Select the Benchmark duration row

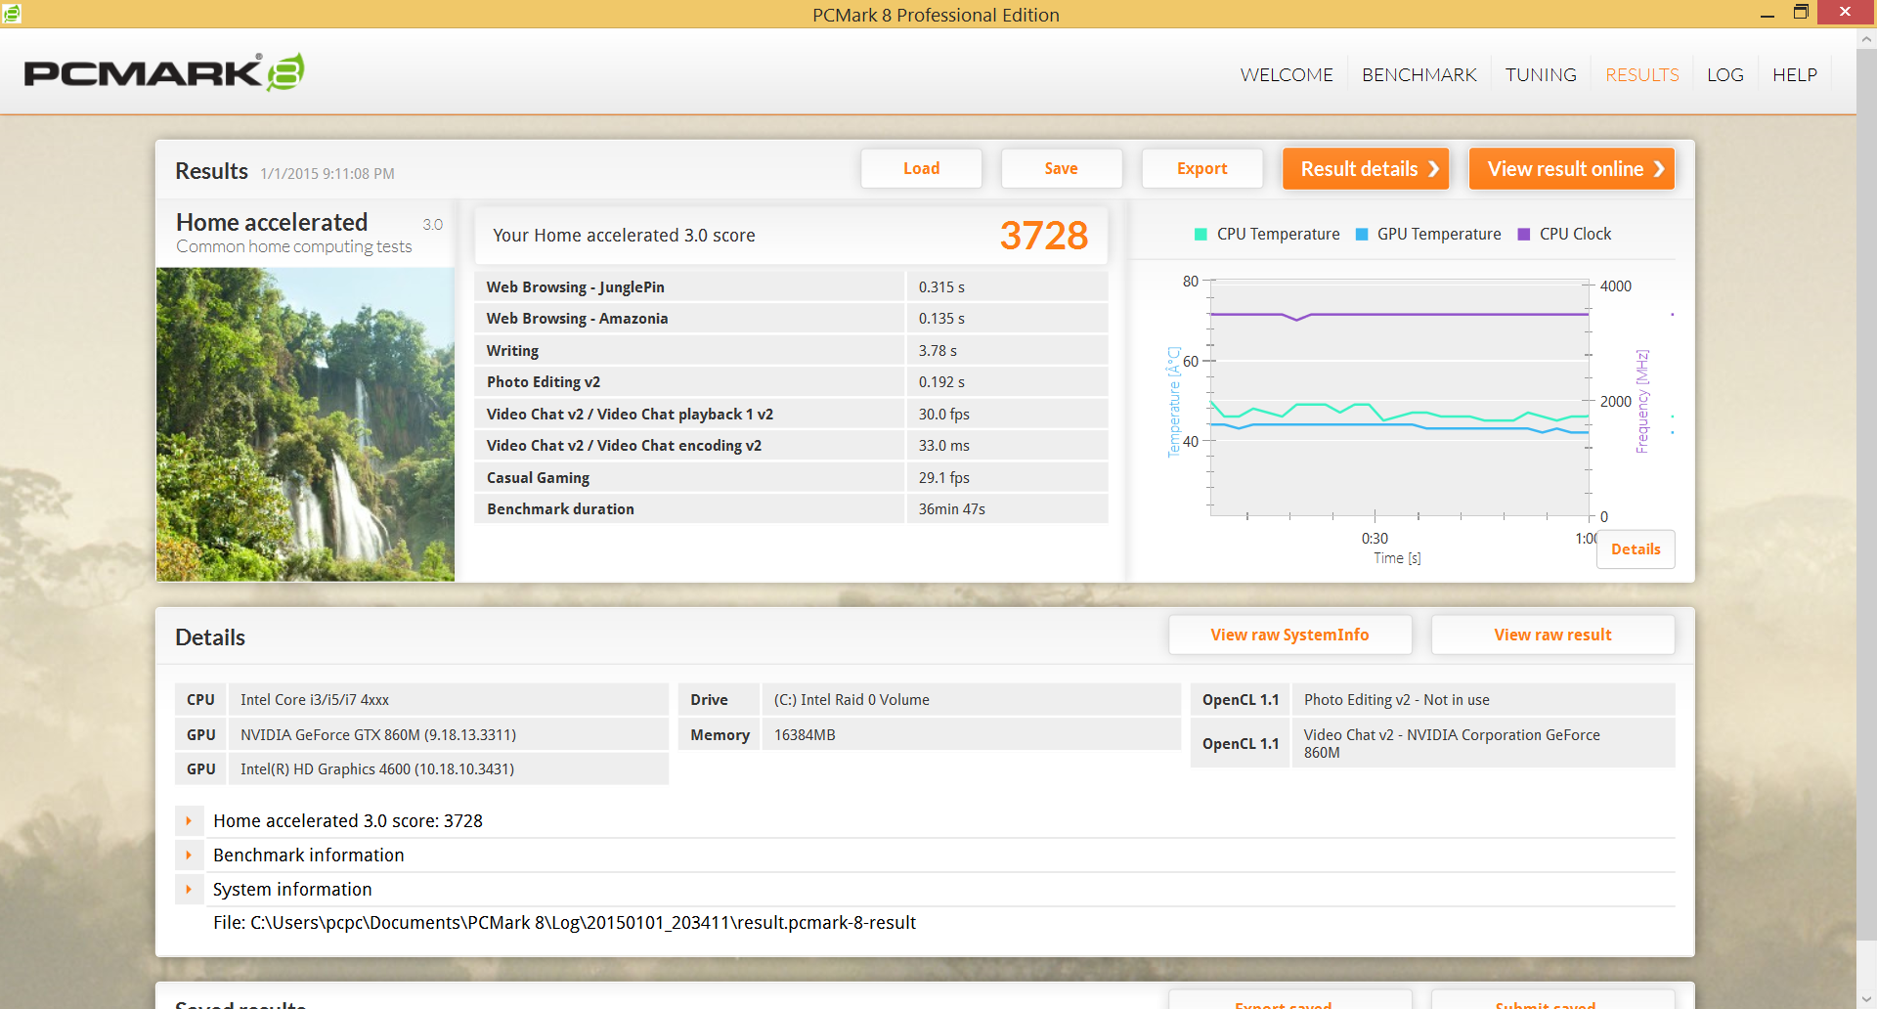tap(791, 509)
